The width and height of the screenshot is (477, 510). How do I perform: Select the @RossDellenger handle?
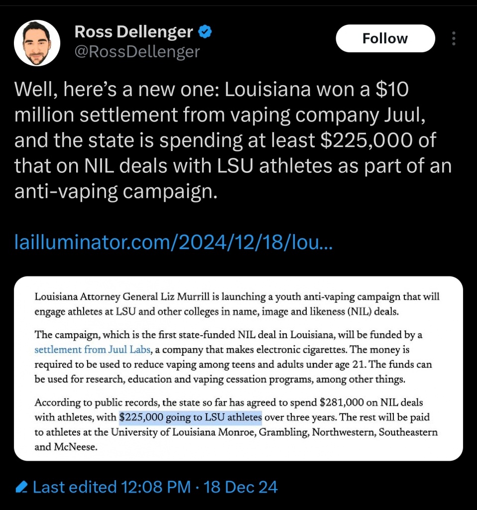tap(137, 51)
